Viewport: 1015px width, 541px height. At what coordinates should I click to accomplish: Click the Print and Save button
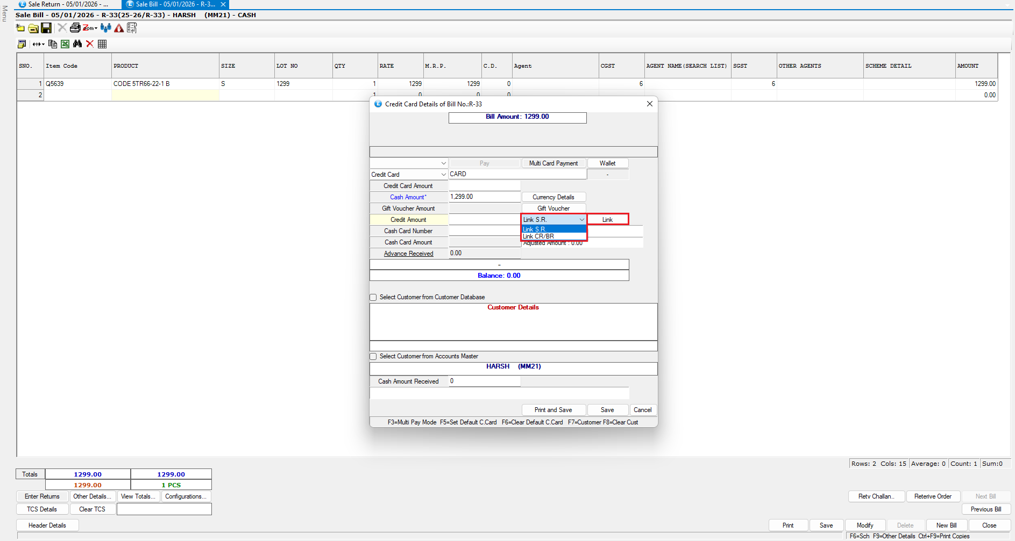pyautogui.click(x=553, y=410)
